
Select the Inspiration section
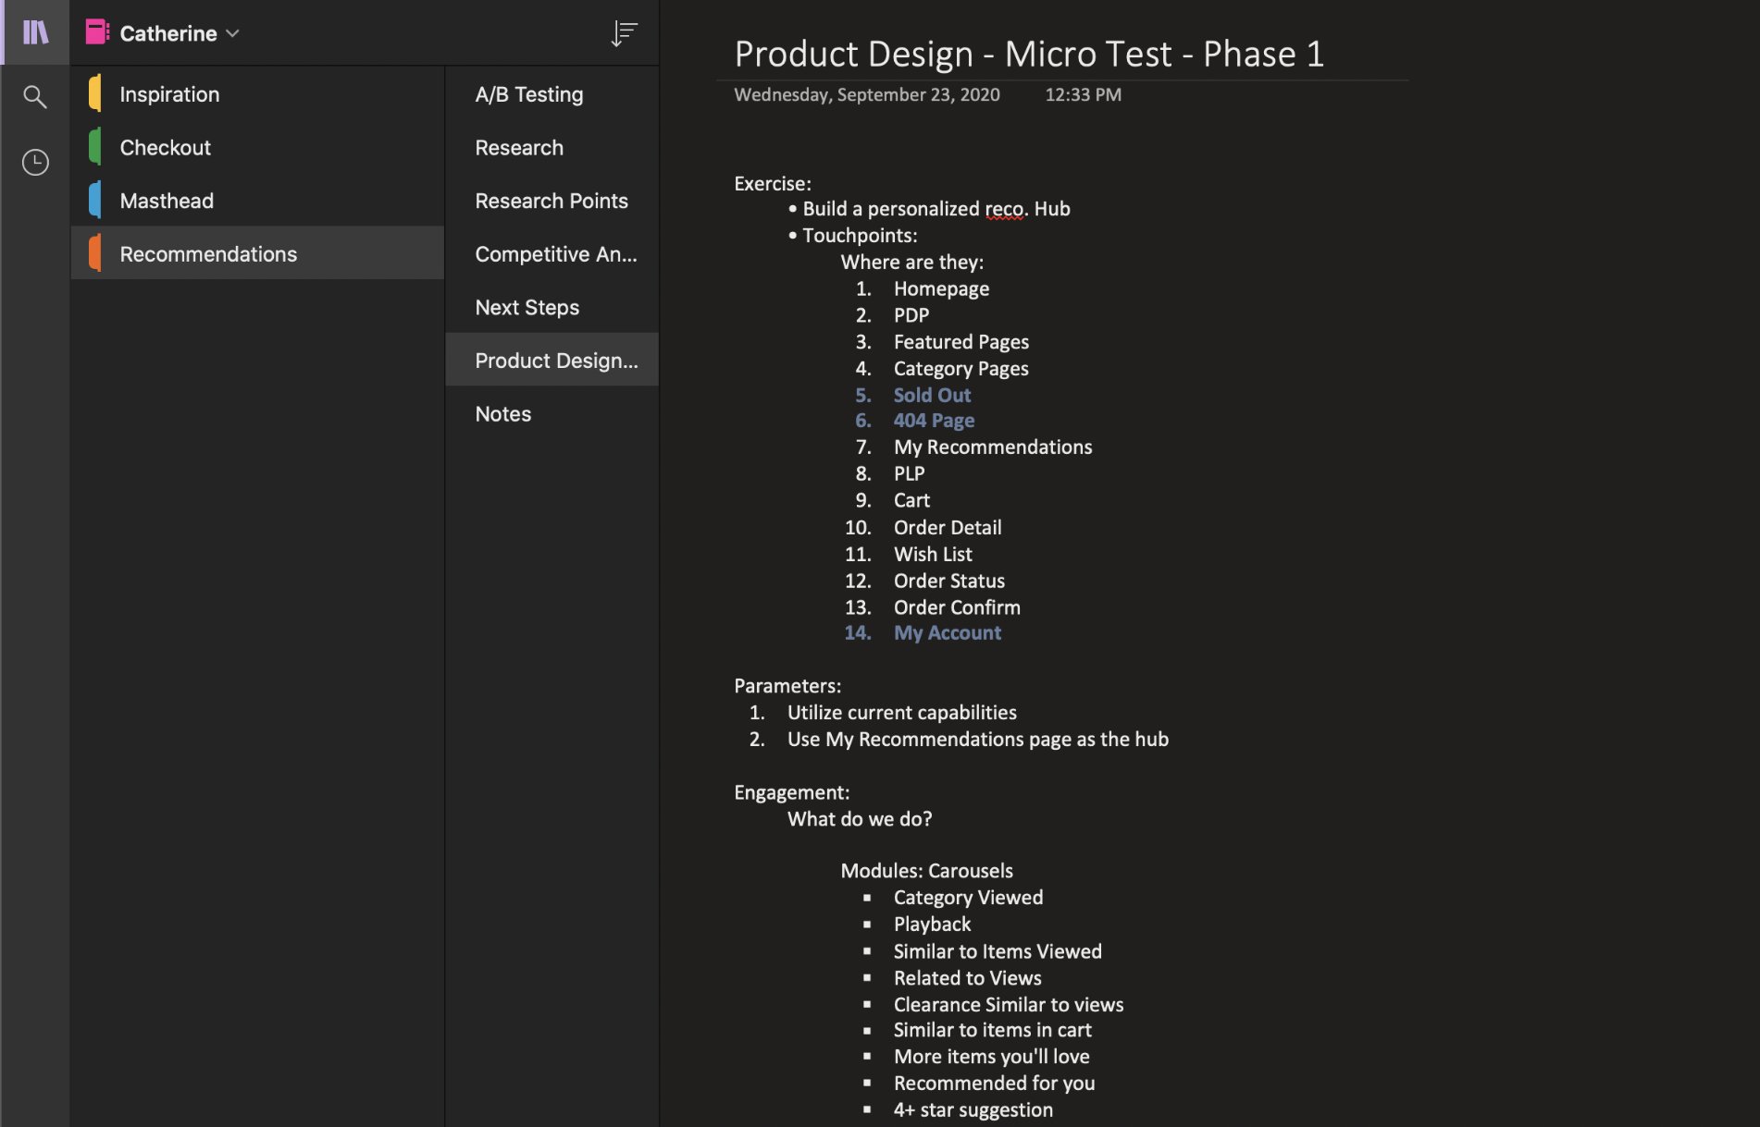[169, 93]
